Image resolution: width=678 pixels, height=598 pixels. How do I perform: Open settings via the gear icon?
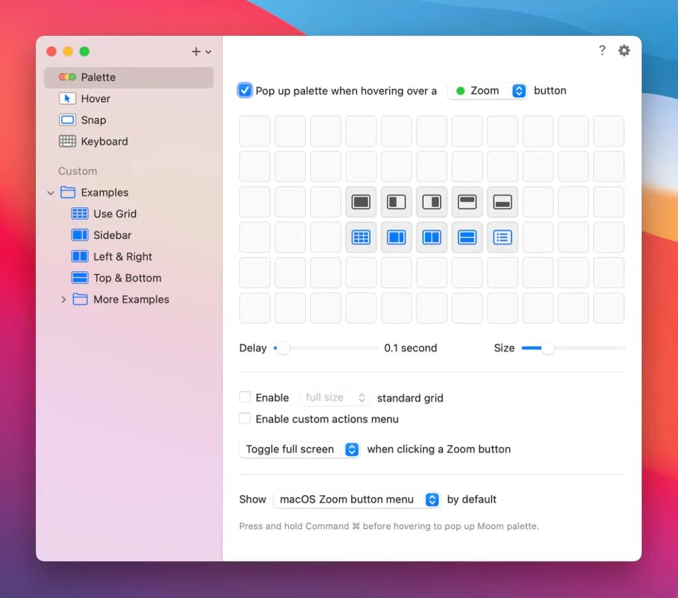point(624,51)
